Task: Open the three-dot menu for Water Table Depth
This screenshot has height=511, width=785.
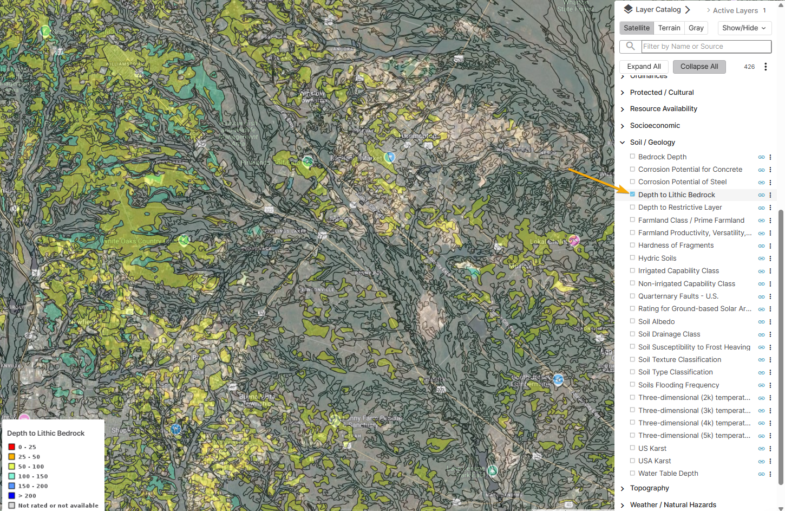Action: (x=770, y=473)
